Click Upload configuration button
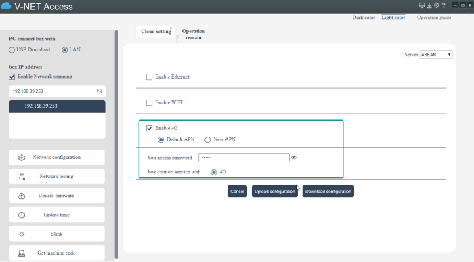Image resolution: width=474 pixels, height=262 pixels. click(274, 192)
